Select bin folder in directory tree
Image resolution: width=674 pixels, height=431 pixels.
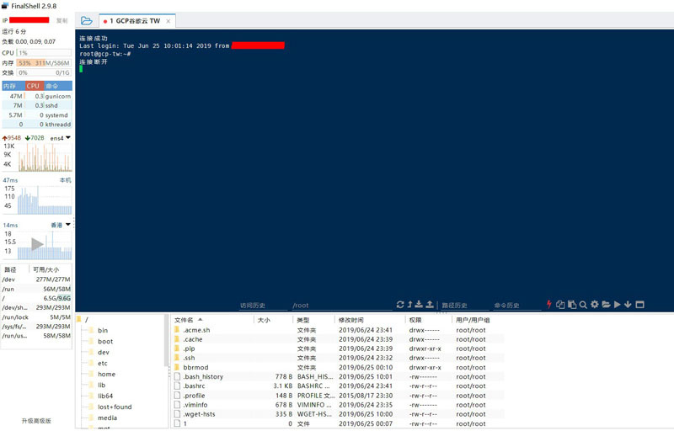(x=102, y=331)
